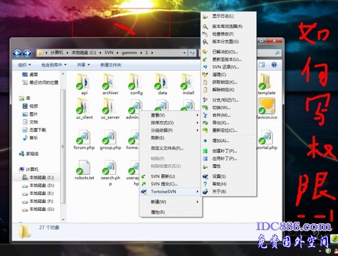
Task: Click 显示日志 in TortoiseSVN submenu
Action: 223,16
